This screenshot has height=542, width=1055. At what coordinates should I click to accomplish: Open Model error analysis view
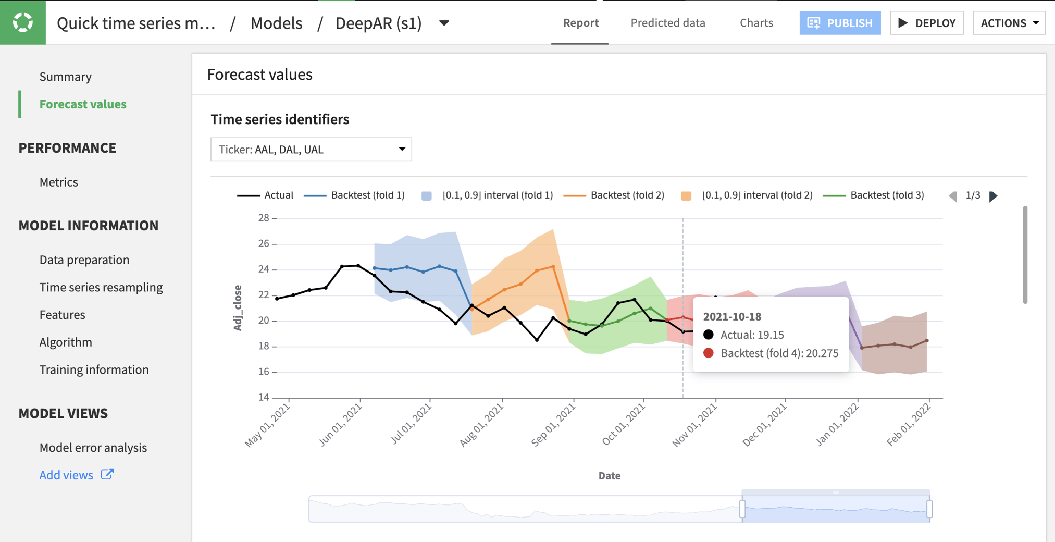(93, 447)
